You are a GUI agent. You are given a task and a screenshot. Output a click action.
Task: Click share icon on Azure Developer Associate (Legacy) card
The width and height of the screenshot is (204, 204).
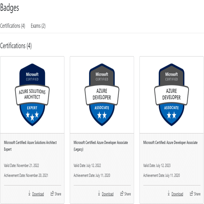(122, 193)
